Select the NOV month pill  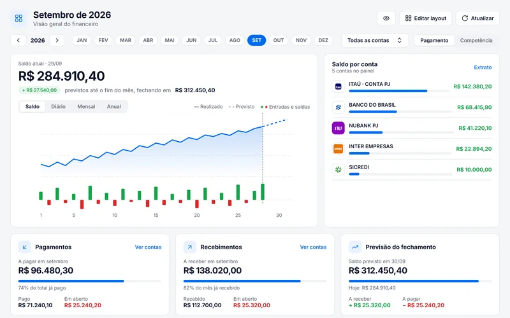point(301,40)
